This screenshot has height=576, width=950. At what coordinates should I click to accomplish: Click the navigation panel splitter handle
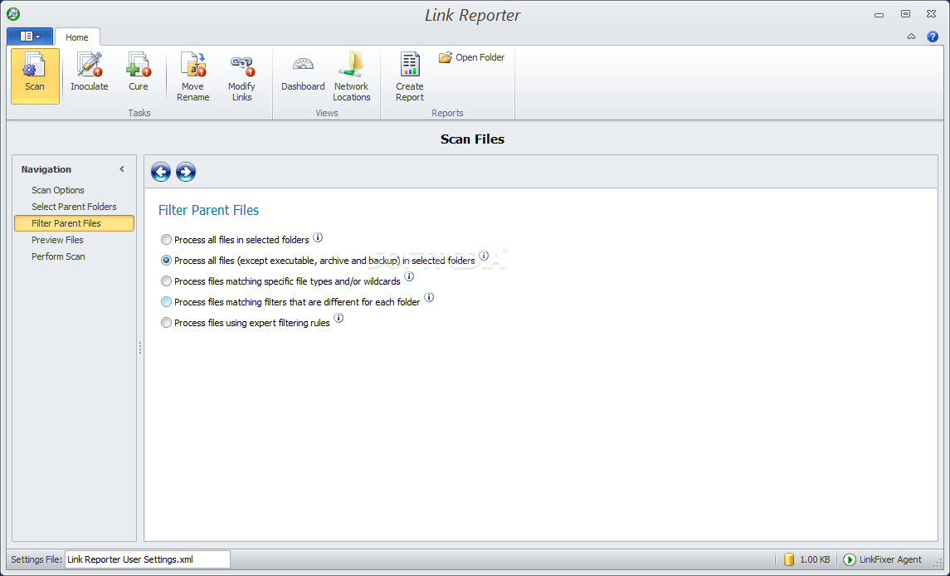pyautogui.click(x=140, y=348)
